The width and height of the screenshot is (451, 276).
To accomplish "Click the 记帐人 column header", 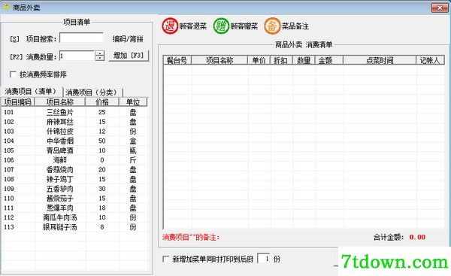I will point(430,60).
